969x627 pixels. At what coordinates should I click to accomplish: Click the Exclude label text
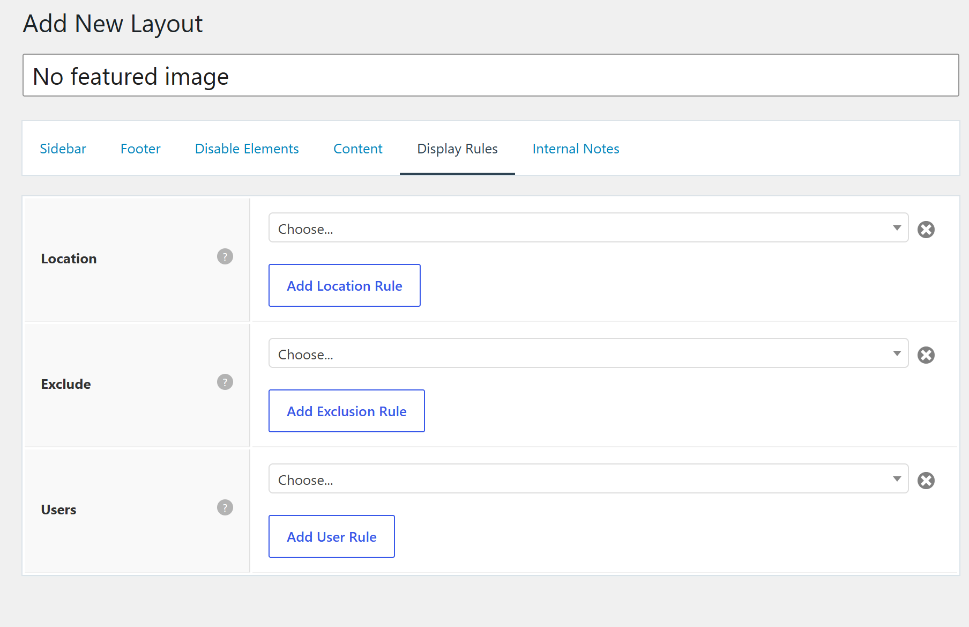66,385
